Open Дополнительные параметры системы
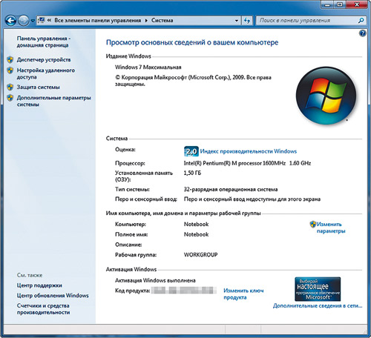 pyautogui.click(x=53, y=101)
